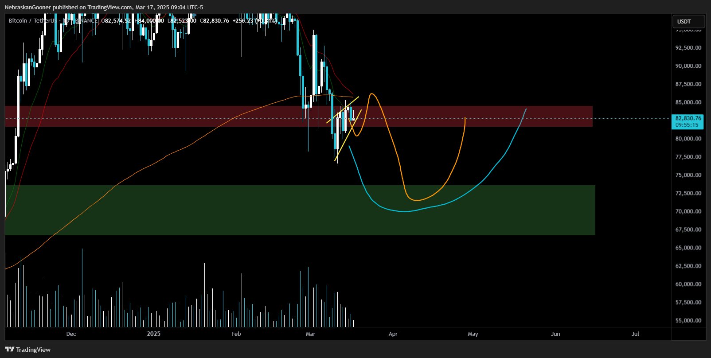The width and height of the screenshot is (711, 358).
Task: Click the current price label 82,830.76
Action: 688,118
